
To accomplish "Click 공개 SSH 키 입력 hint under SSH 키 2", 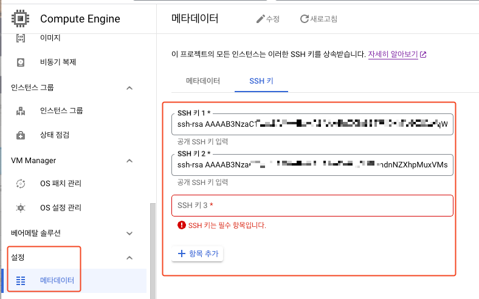I will [202, 183].
